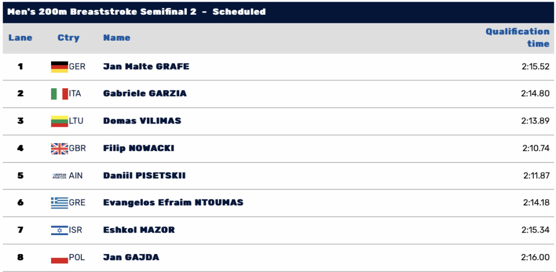Click the Great Britain flag icon
The image size is (556, 272).
pyautogui.click(x=59, y=148)
